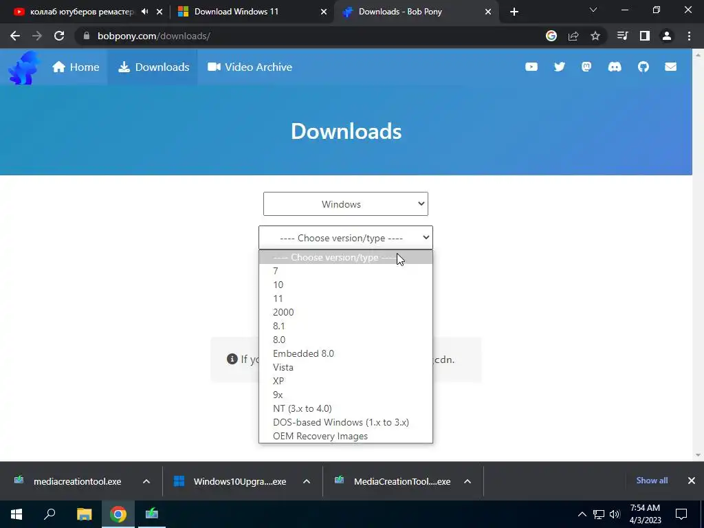This screenshot has width=704, height=528.
Task: Open Windows10Upgra....exe downloaded file
Action: coord(230,481)
